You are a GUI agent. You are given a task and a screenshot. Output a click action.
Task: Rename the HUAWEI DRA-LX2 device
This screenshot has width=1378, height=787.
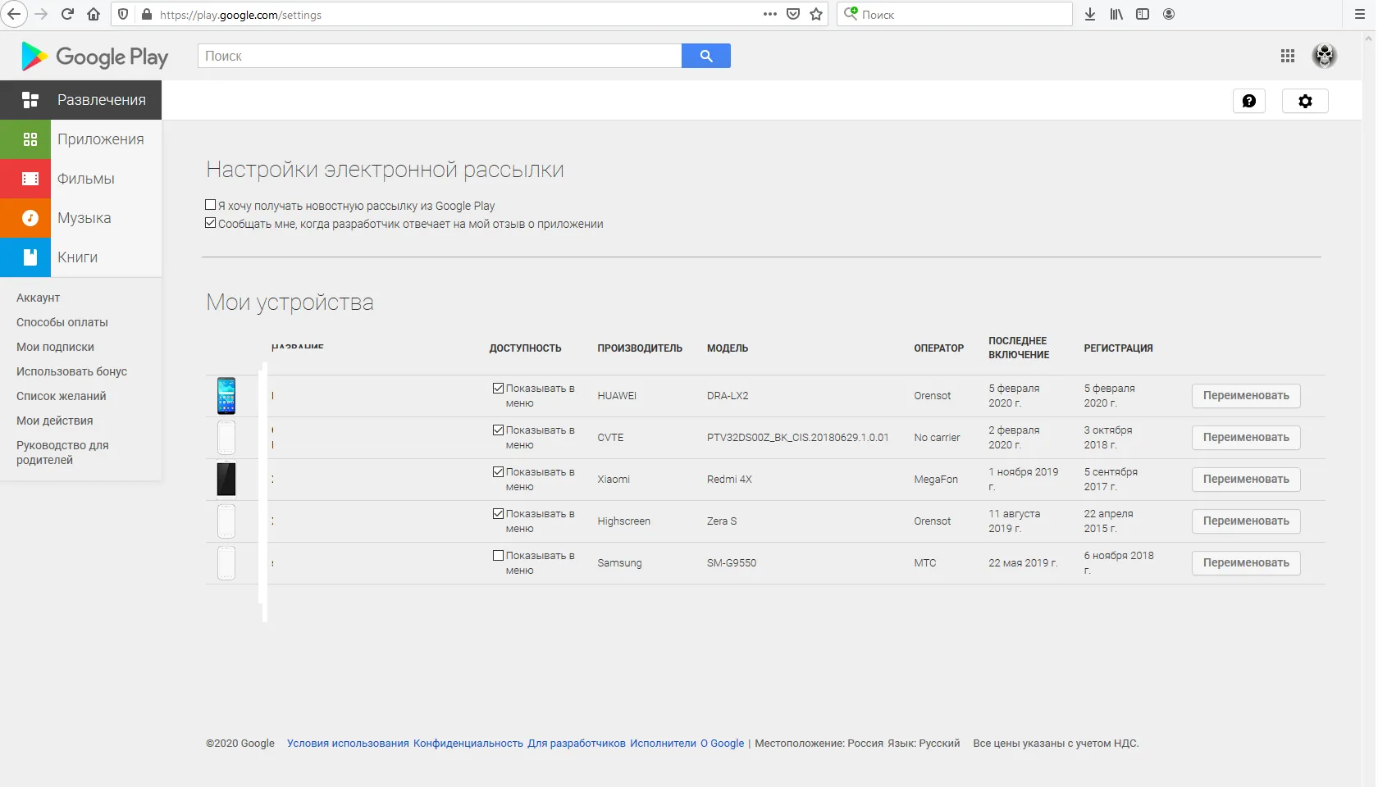point(1246,396)
